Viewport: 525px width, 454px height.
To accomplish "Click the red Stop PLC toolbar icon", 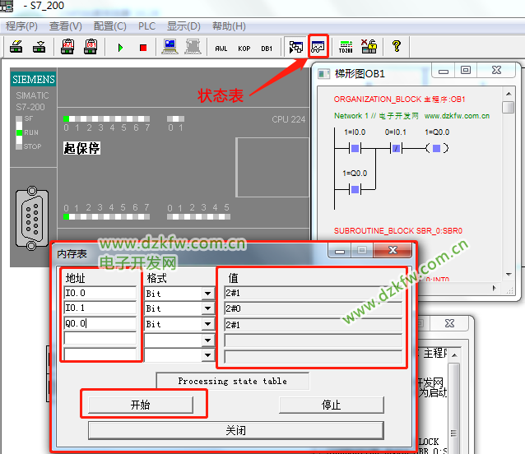I will (142, 47).
